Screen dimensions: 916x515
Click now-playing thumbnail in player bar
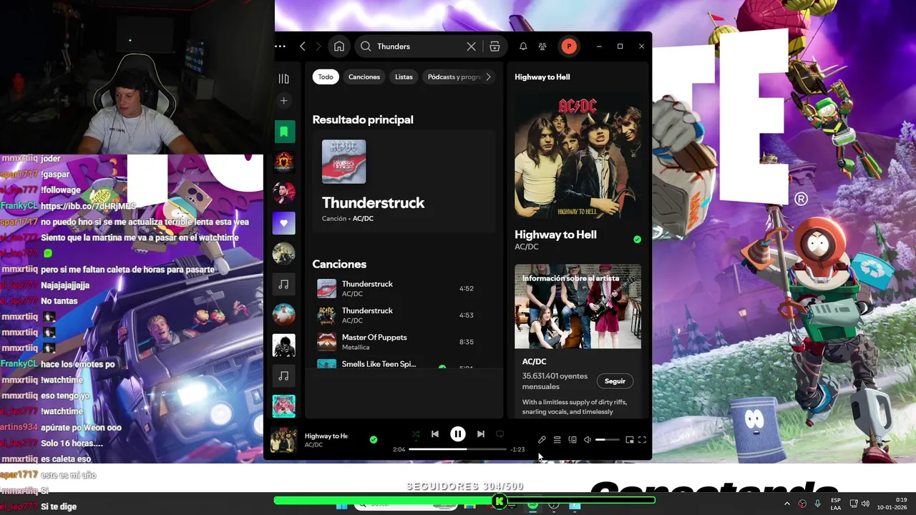284,440
